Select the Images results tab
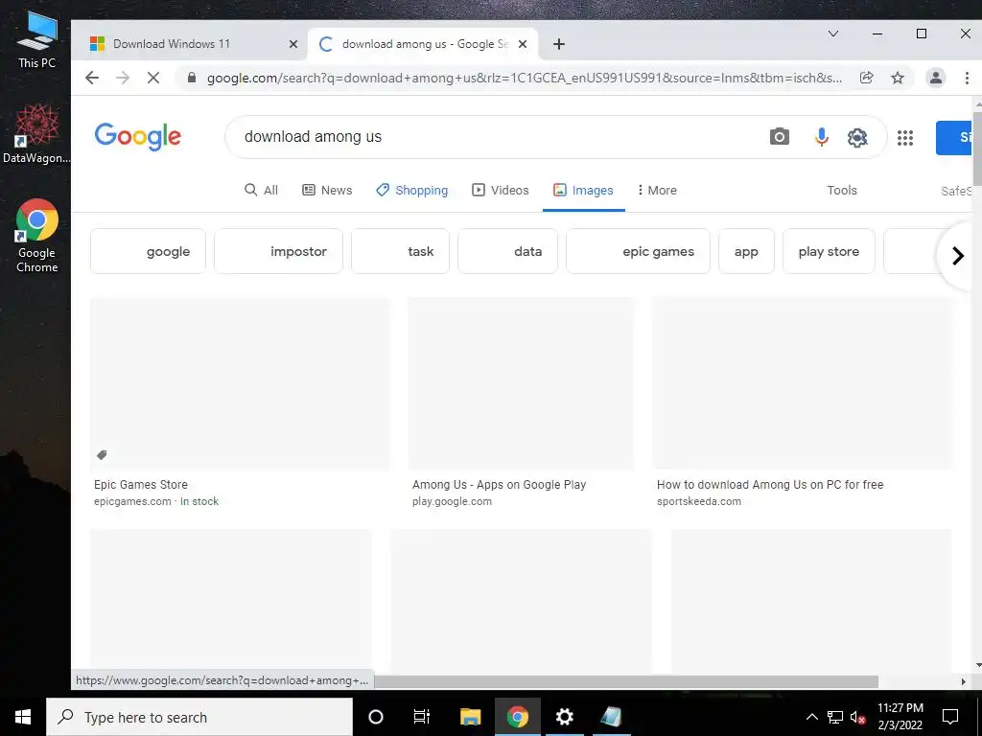 pos(583,191)
